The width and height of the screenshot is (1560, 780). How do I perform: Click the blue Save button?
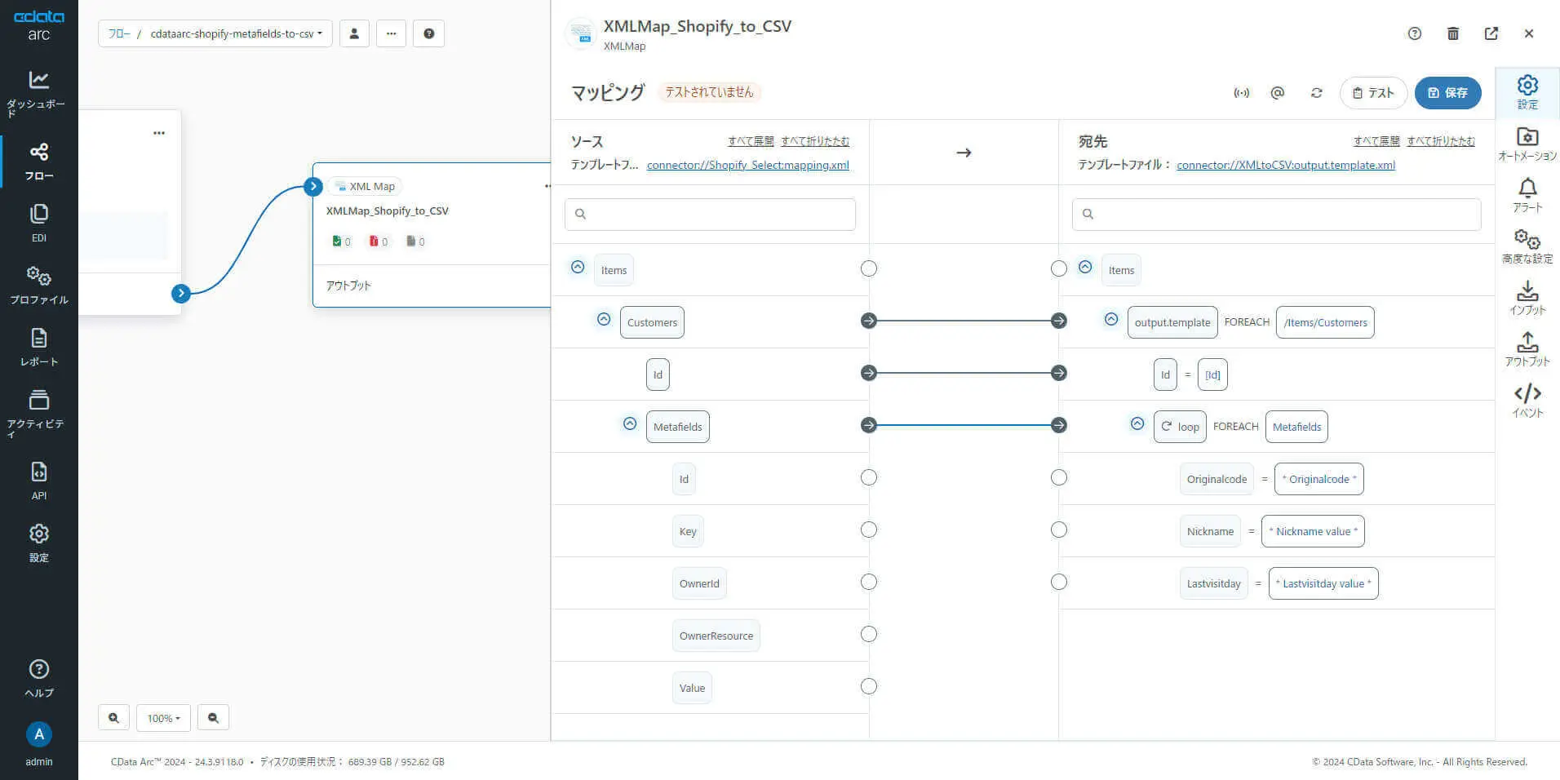point(1447,93)
